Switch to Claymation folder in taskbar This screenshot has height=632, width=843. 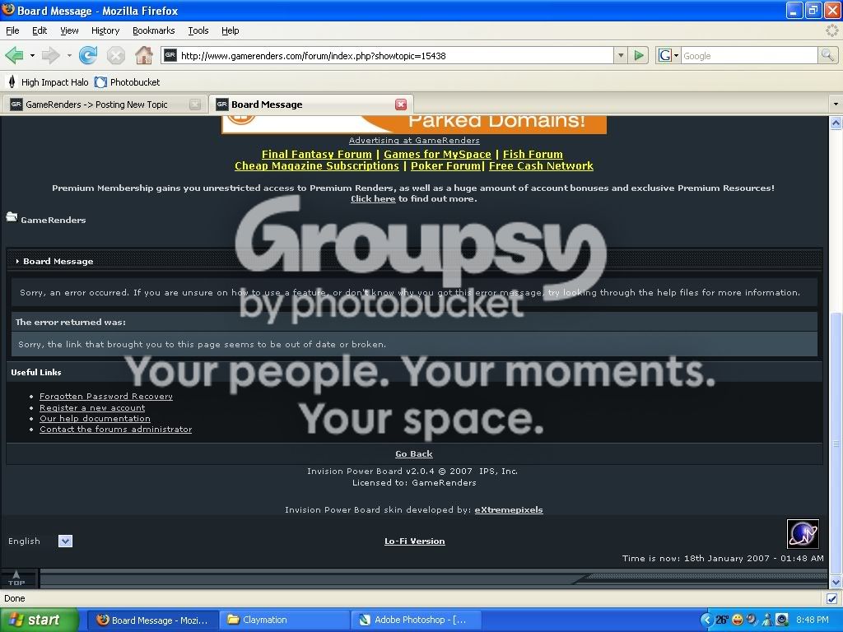[x=285, y=620]
